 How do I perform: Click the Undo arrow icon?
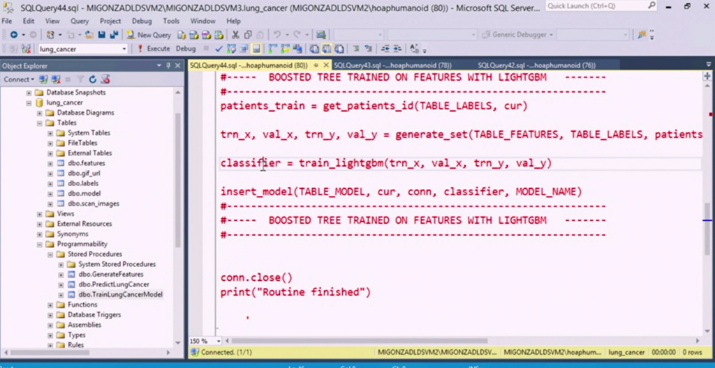click(277, 35)
